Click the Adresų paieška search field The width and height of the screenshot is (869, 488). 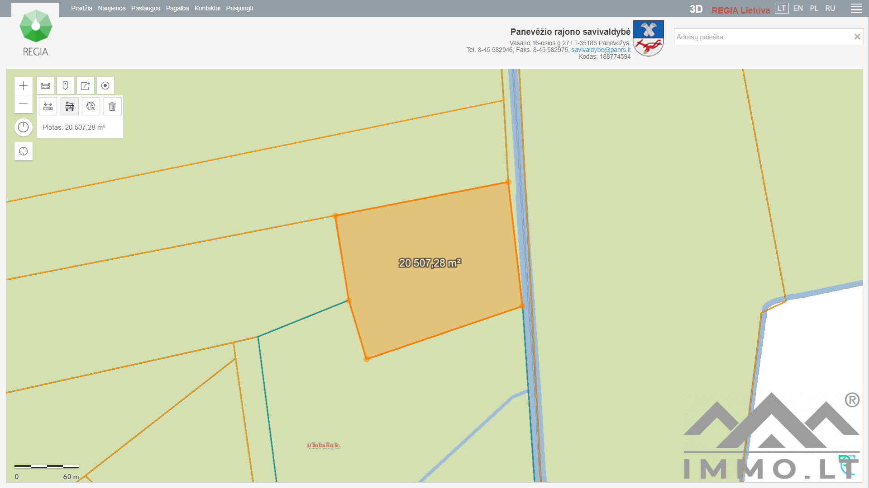point(763,37)
